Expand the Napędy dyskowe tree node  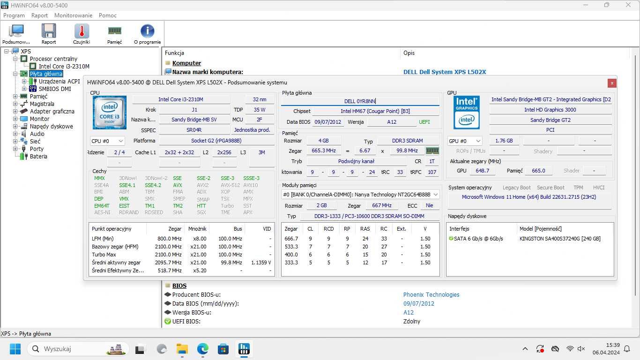coord(15,127)
